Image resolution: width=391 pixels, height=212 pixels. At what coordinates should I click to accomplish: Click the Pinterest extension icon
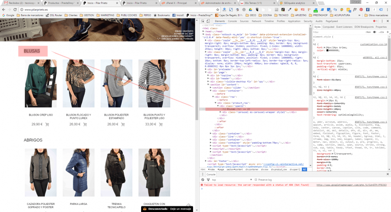coord(361,10)
